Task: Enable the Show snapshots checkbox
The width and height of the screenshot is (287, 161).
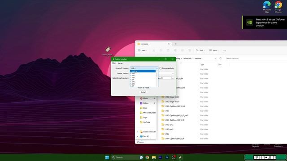Action: click(161, 68)
